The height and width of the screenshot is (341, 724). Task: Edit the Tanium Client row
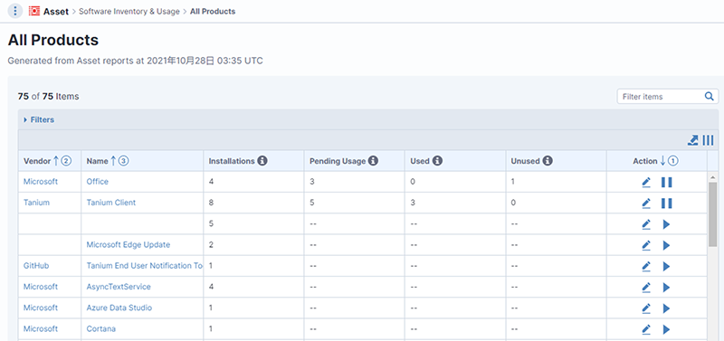click(646, 203)
